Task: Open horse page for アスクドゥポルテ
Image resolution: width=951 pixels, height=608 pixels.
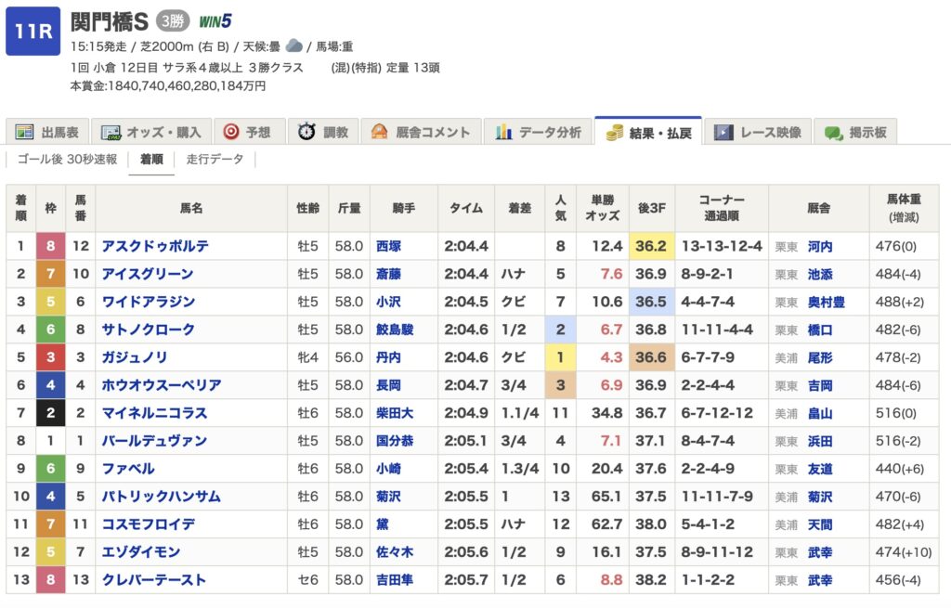Action: [x=155, y=246]
